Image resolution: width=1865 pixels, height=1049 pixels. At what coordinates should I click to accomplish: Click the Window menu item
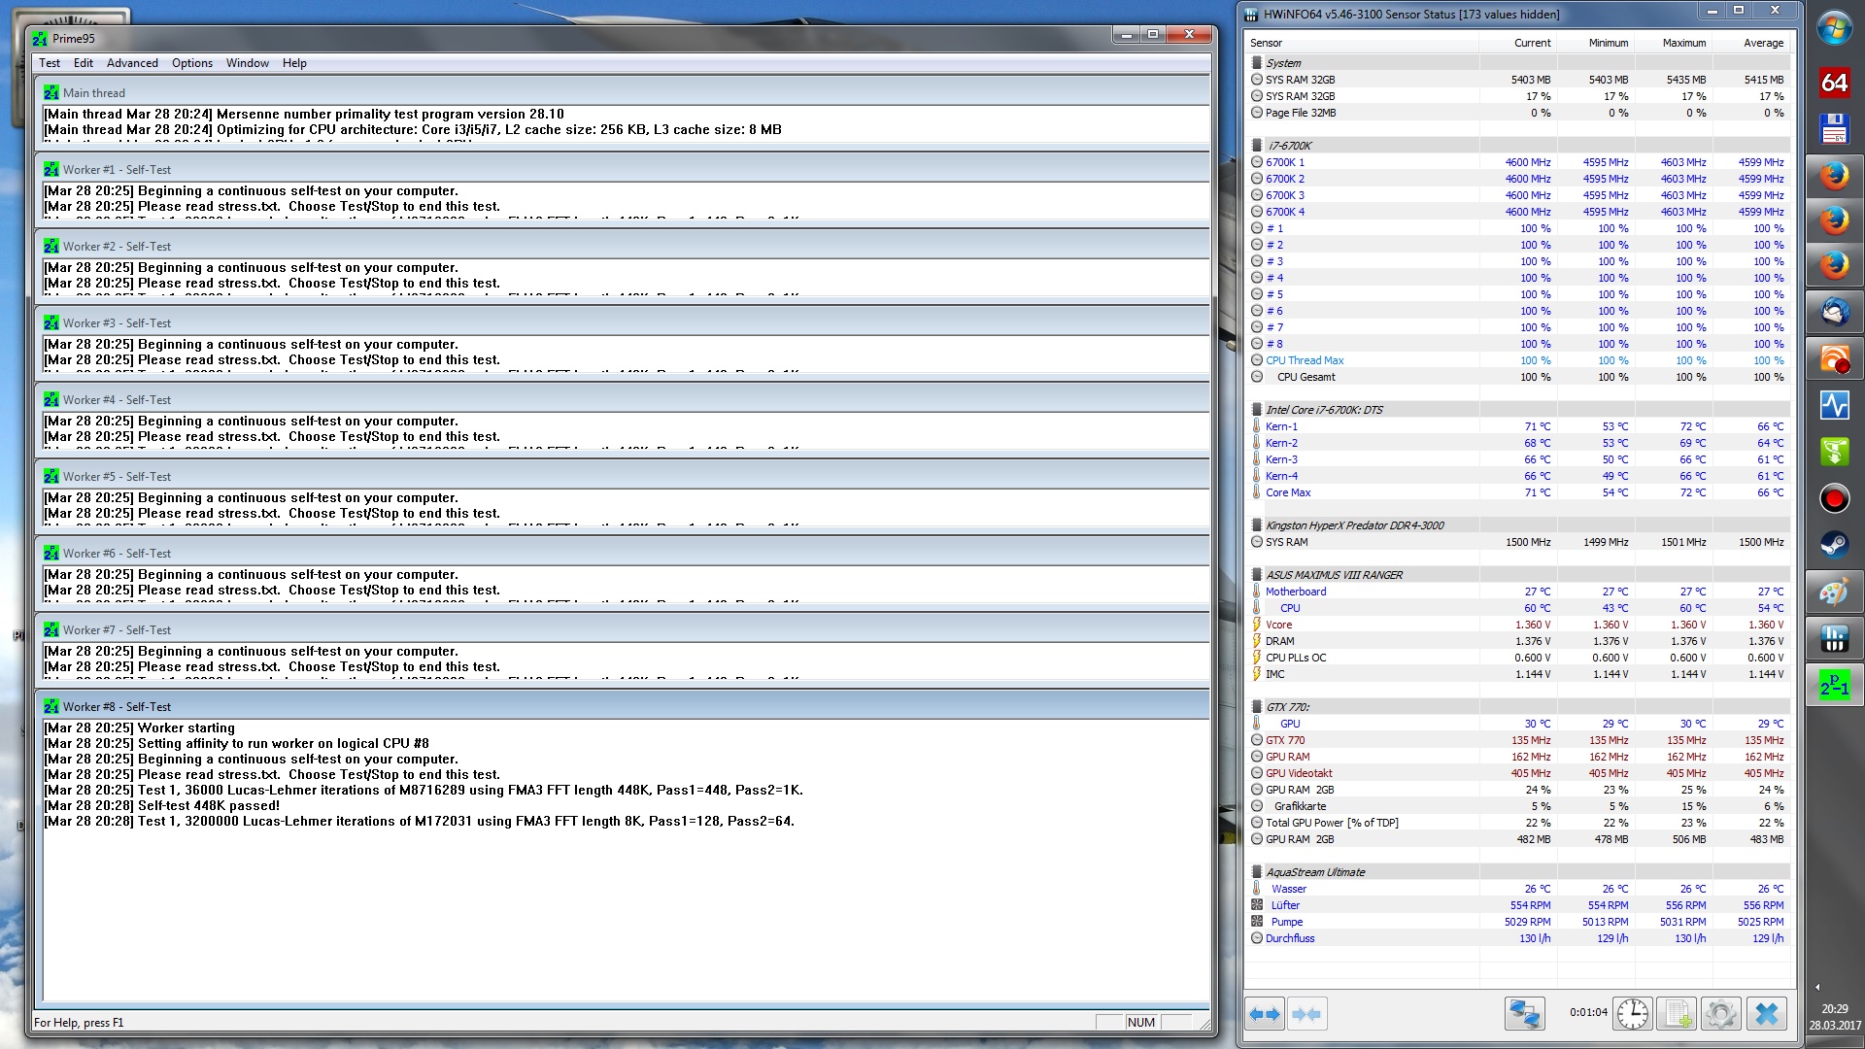pos(248,63)
